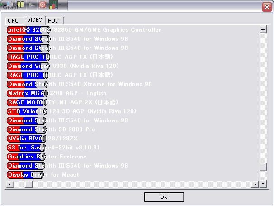Viewport: 274px width, 206px height.
Task: Select Diamond Stealth III S540 Xtreme row
Action: [80, 84]
